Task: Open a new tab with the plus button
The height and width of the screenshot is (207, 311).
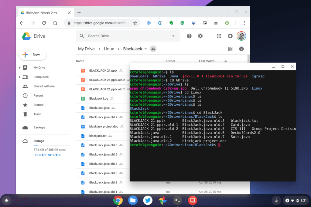Action: tap(79, 12)
